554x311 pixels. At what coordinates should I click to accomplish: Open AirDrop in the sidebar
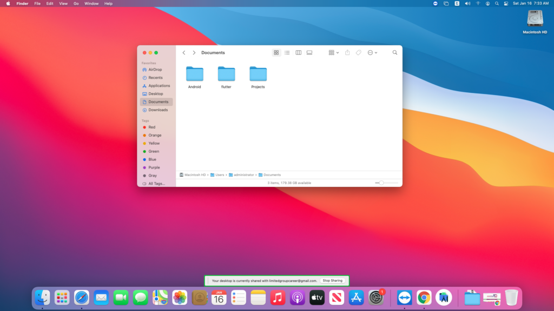156,70
